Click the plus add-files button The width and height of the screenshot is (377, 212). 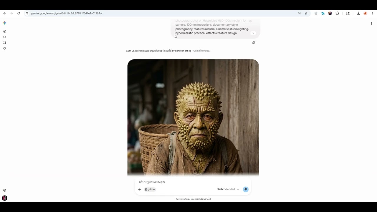[x=140, y=189]
